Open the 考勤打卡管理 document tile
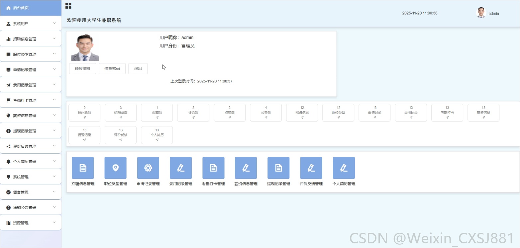Viewport: 520px width, 248px height. tap(213, 168)
